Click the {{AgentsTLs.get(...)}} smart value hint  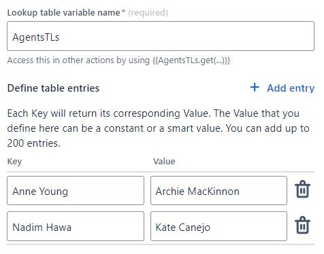click(191, 60)
